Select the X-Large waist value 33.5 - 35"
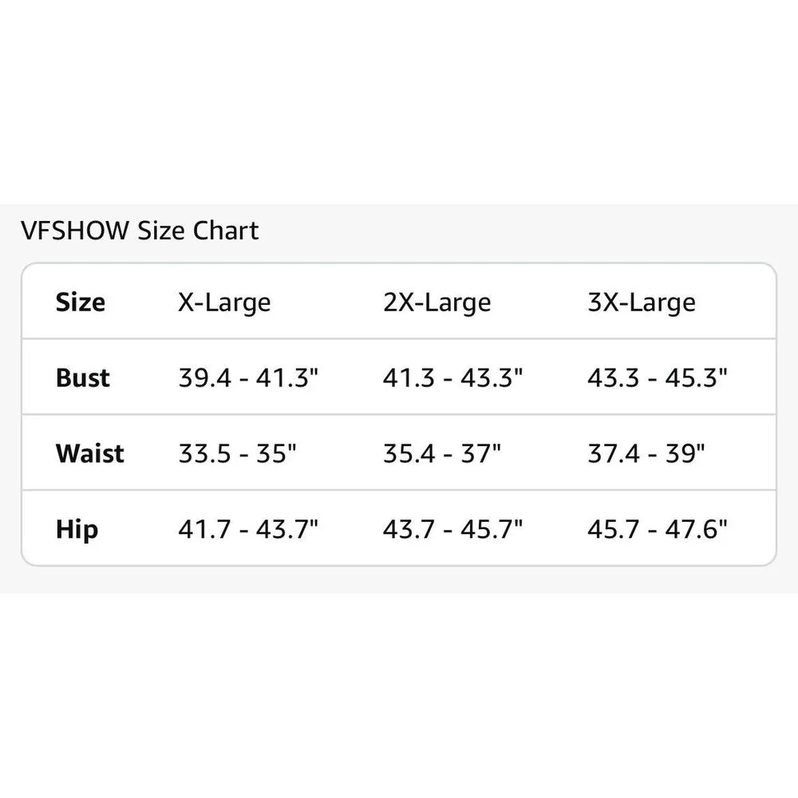The image size is (798, 798). pos(237,453)
